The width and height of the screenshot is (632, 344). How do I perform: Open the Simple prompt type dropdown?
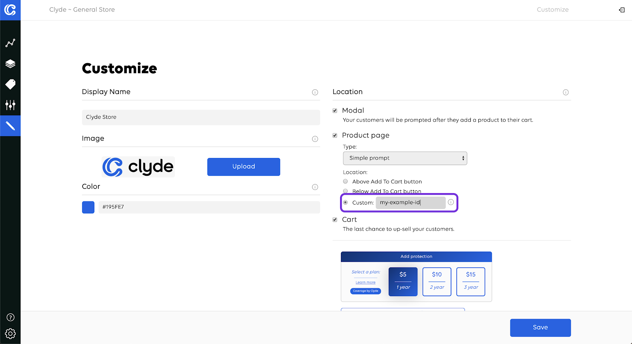pos(405,158)
